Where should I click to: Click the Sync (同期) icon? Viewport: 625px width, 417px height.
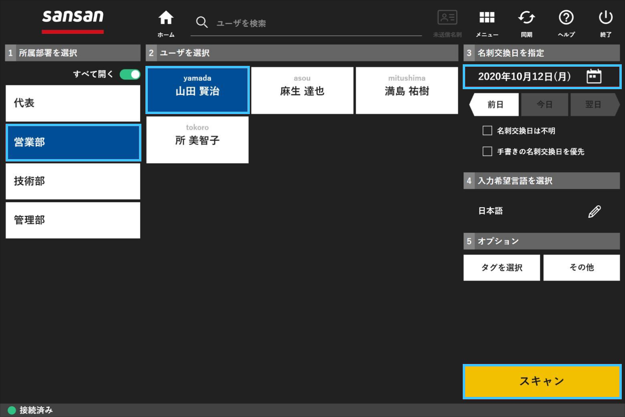[526, 24]
